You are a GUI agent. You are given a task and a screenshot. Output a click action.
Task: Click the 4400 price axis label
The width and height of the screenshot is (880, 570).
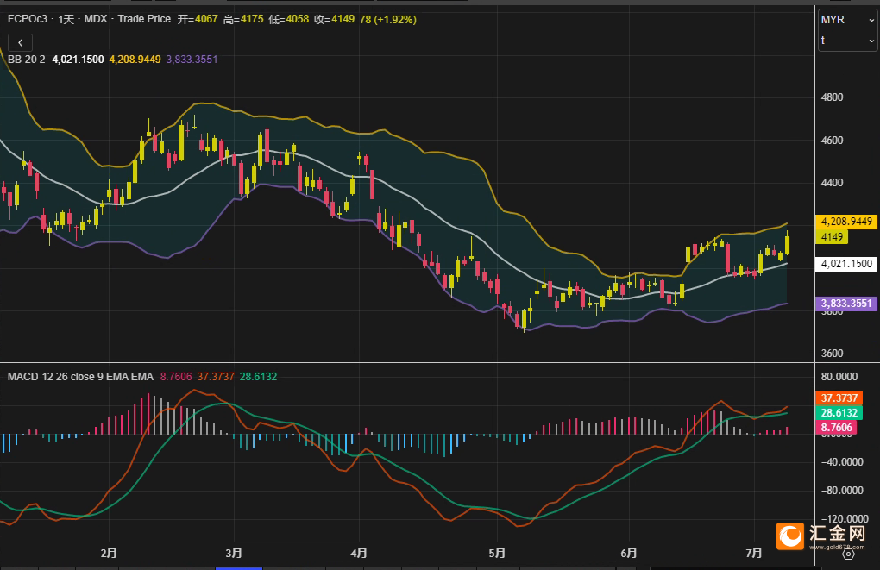832,182
